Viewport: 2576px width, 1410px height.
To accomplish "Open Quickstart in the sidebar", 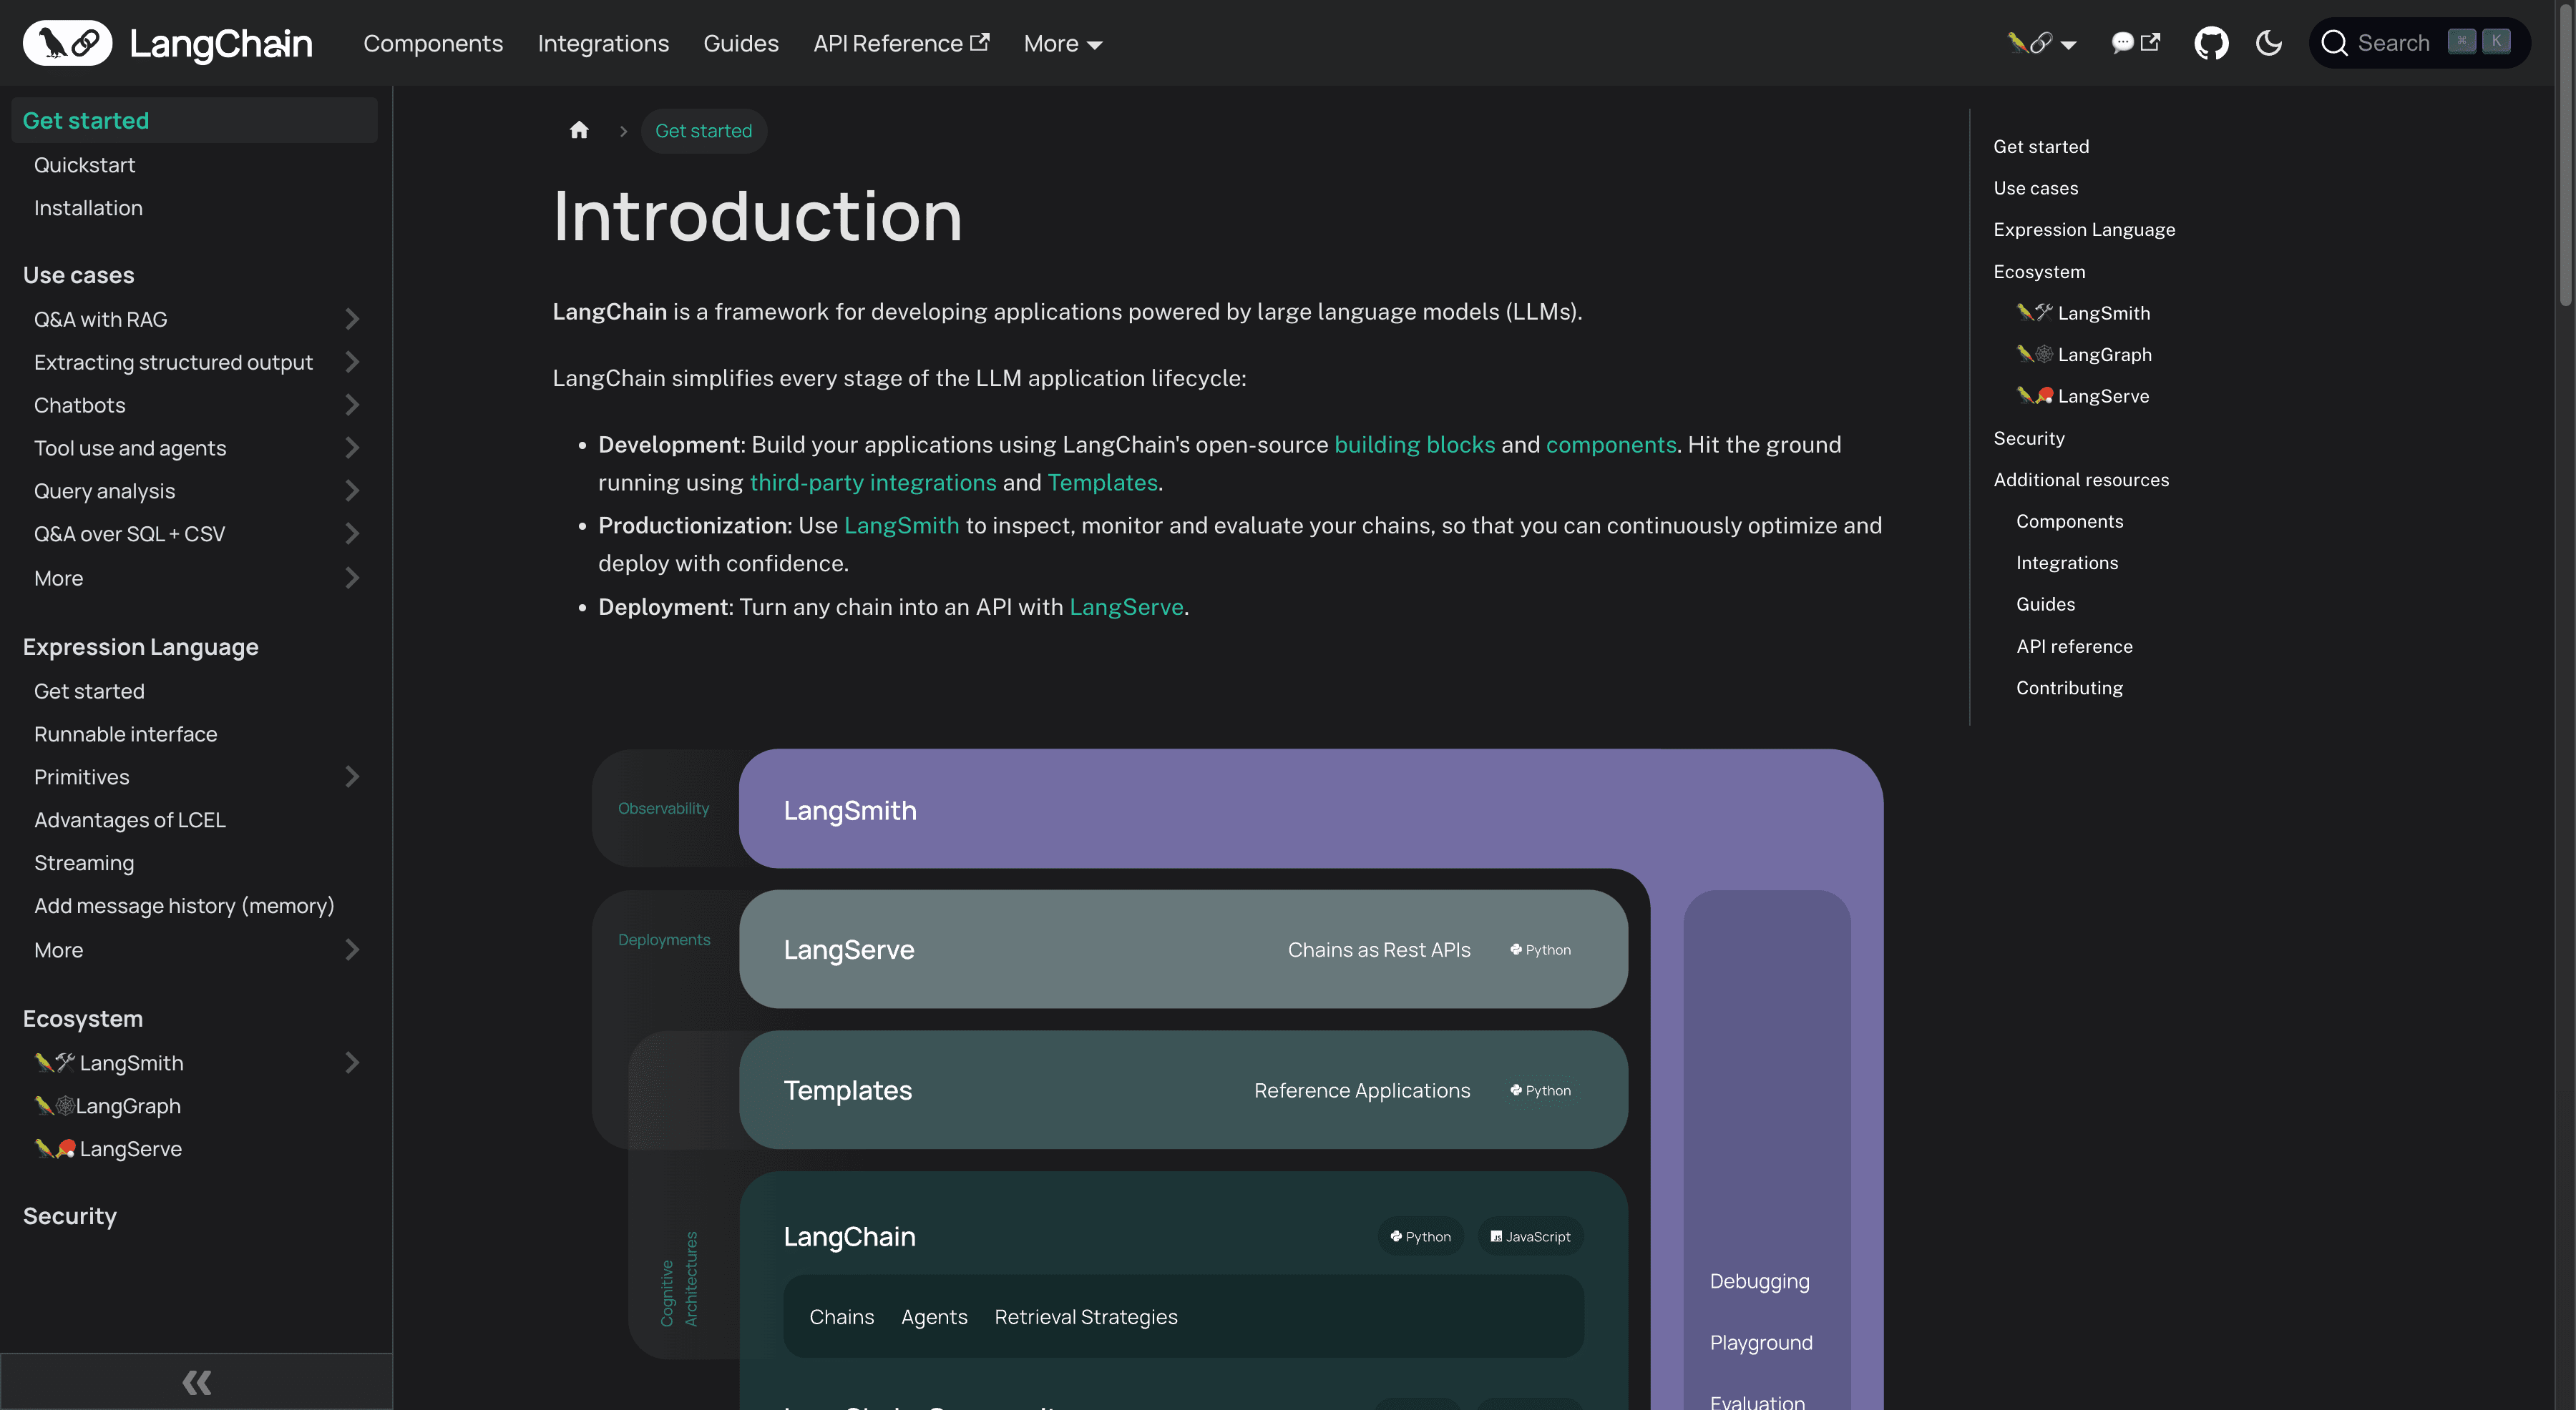I will coord(84,165).
